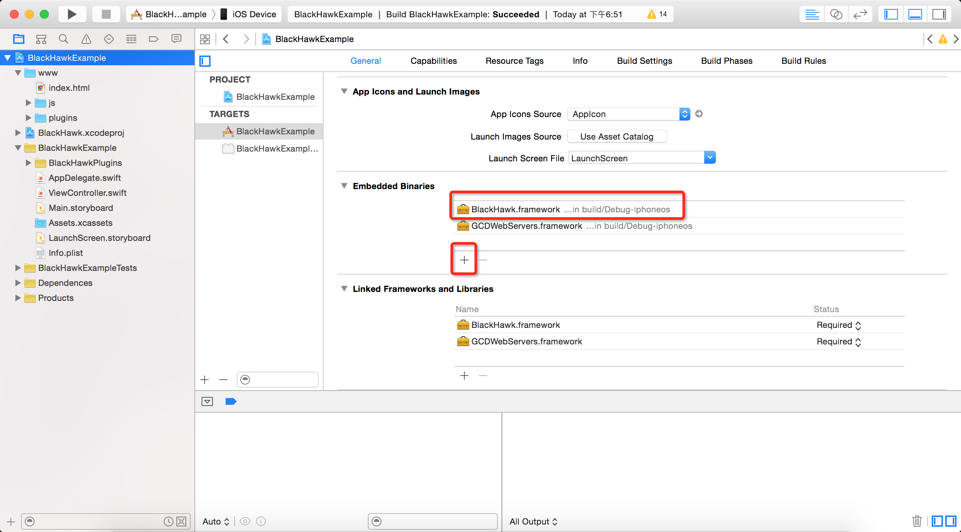The height and width of the screenshot is (532, 961).
Task: Click the Run (play) button
Action: tap(72, 14)
